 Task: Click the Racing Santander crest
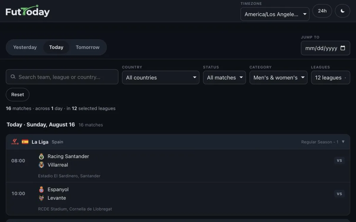(x=41, y=156)
